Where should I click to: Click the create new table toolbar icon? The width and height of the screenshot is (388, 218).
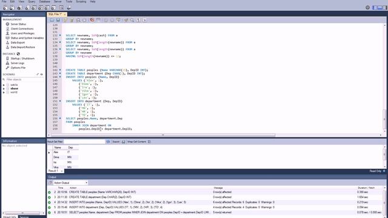click(x=34, y=8)
